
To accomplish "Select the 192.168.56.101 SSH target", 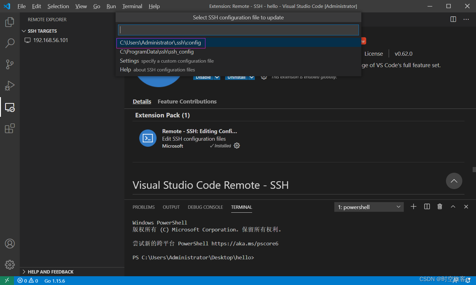I will (x=72, y=40).
